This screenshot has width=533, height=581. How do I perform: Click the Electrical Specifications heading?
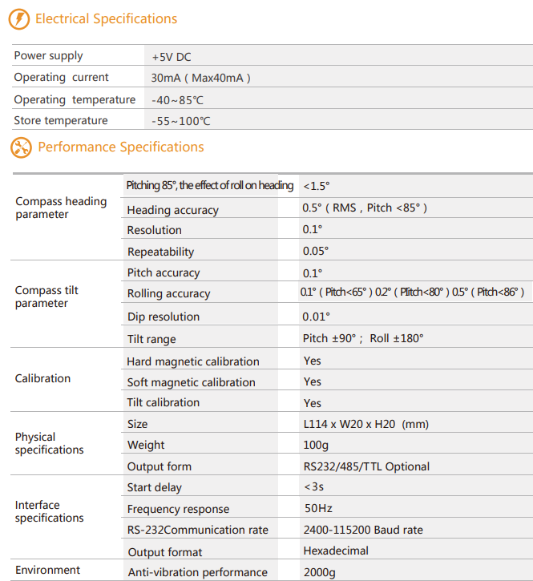(x=106, y=18)
